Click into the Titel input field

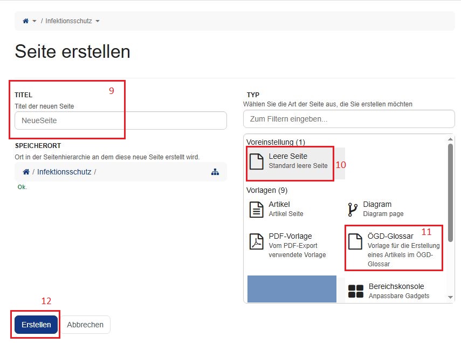point(121,120)
